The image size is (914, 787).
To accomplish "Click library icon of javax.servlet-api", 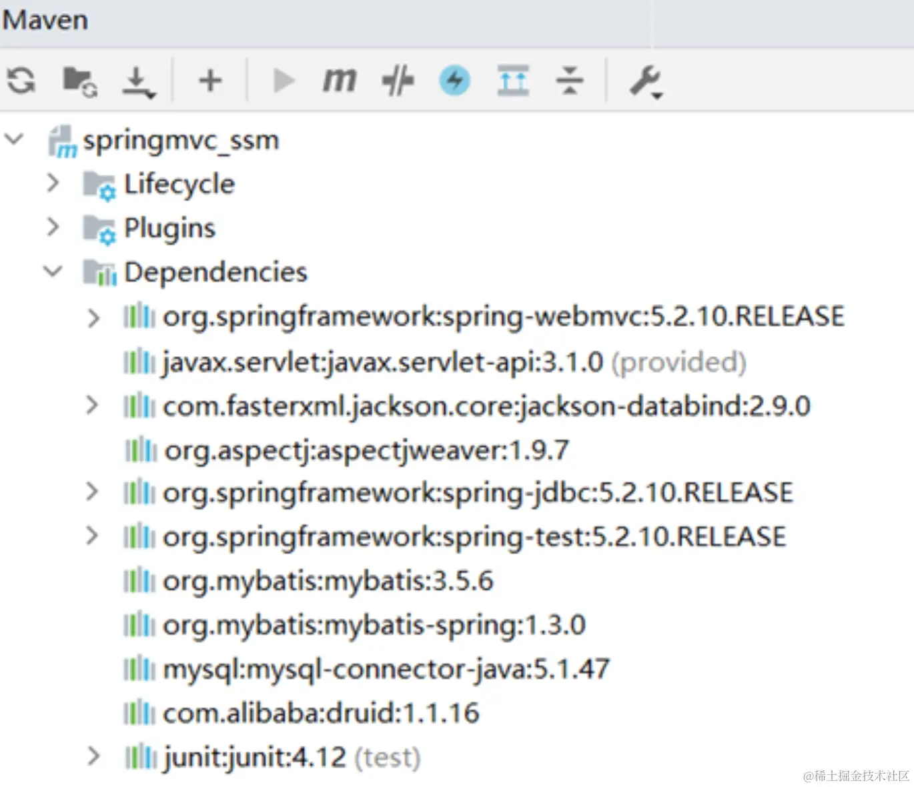I will click(139, 362).
